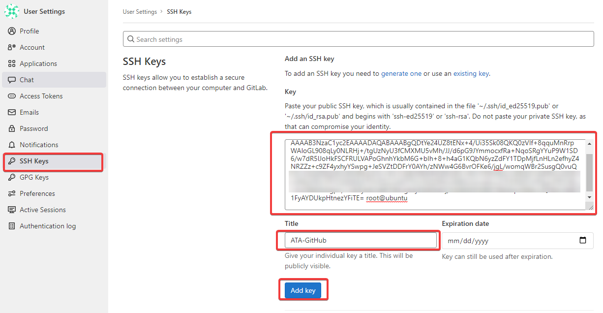Viewport: 603px width, 313px height.
Task: Focus the Search settings field
Action: (358, 39)
